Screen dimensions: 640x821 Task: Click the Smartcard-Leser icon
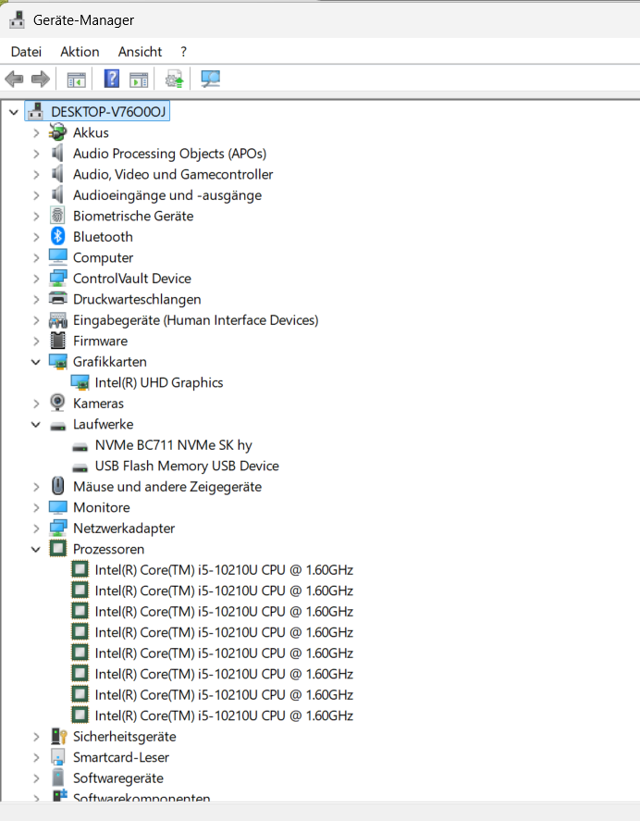point(57,757)
